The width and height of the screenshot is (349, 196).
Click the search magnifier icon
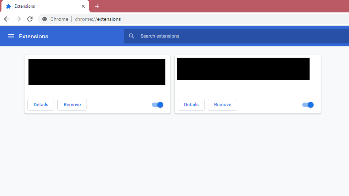tap(131, 36)
